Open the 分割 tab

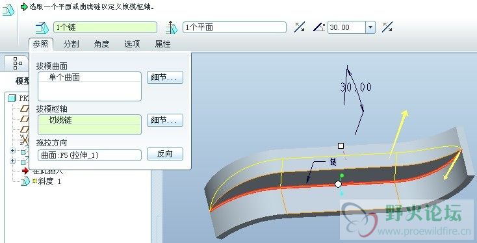(x=71, y=44)
